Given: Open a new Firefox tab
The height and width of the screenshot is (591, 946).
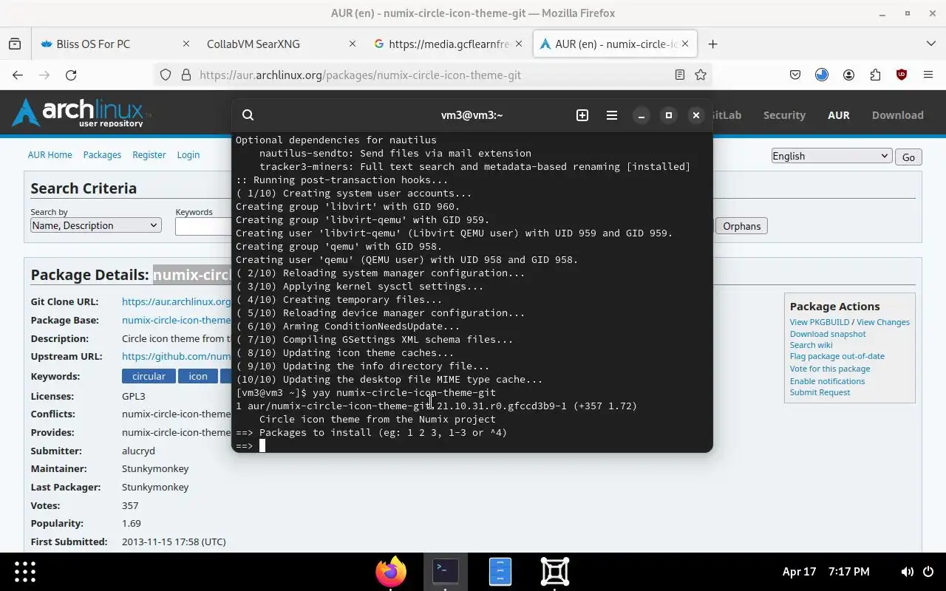Looking at the screenshot, I should point(712,44).
